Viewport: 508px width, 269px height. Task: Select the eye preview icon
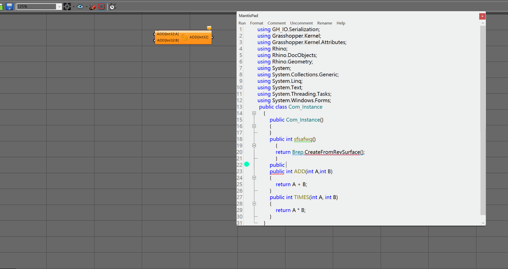(x=80, y=7)
